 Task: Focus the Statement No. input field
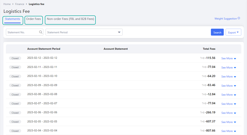pos(22,32)
